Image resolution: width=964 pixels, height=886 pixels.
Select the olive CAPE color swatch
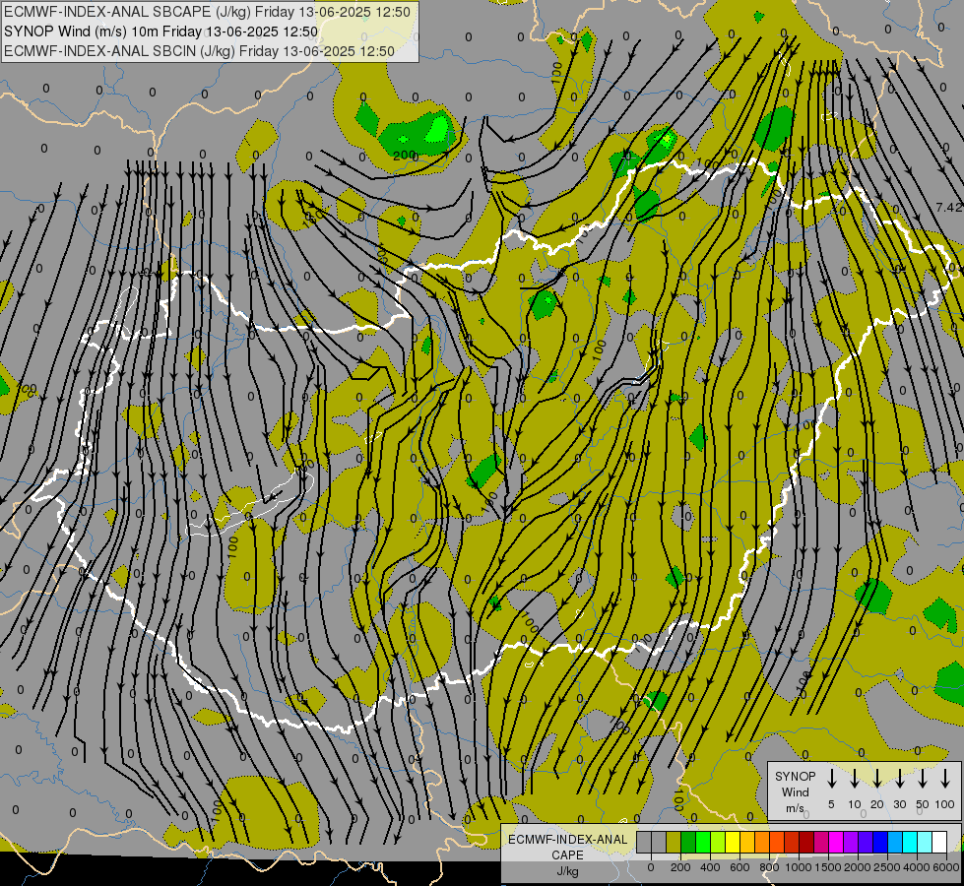(x=674, y=842)
